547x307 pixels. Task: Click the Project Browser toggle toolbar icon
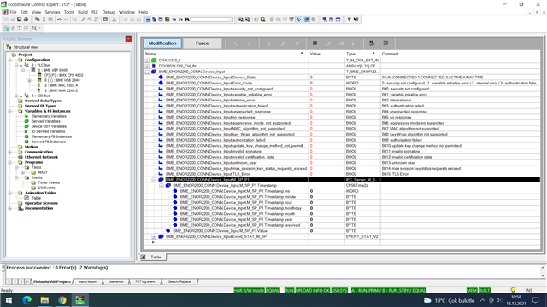tap(148, 20)
